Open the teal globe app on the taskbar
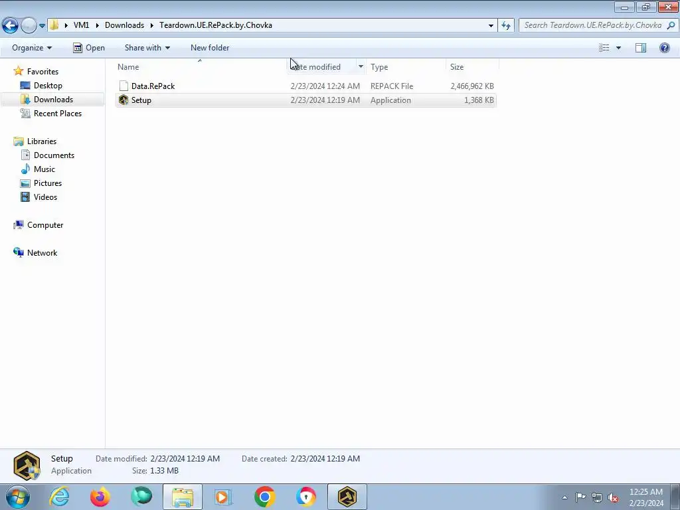 141,497
